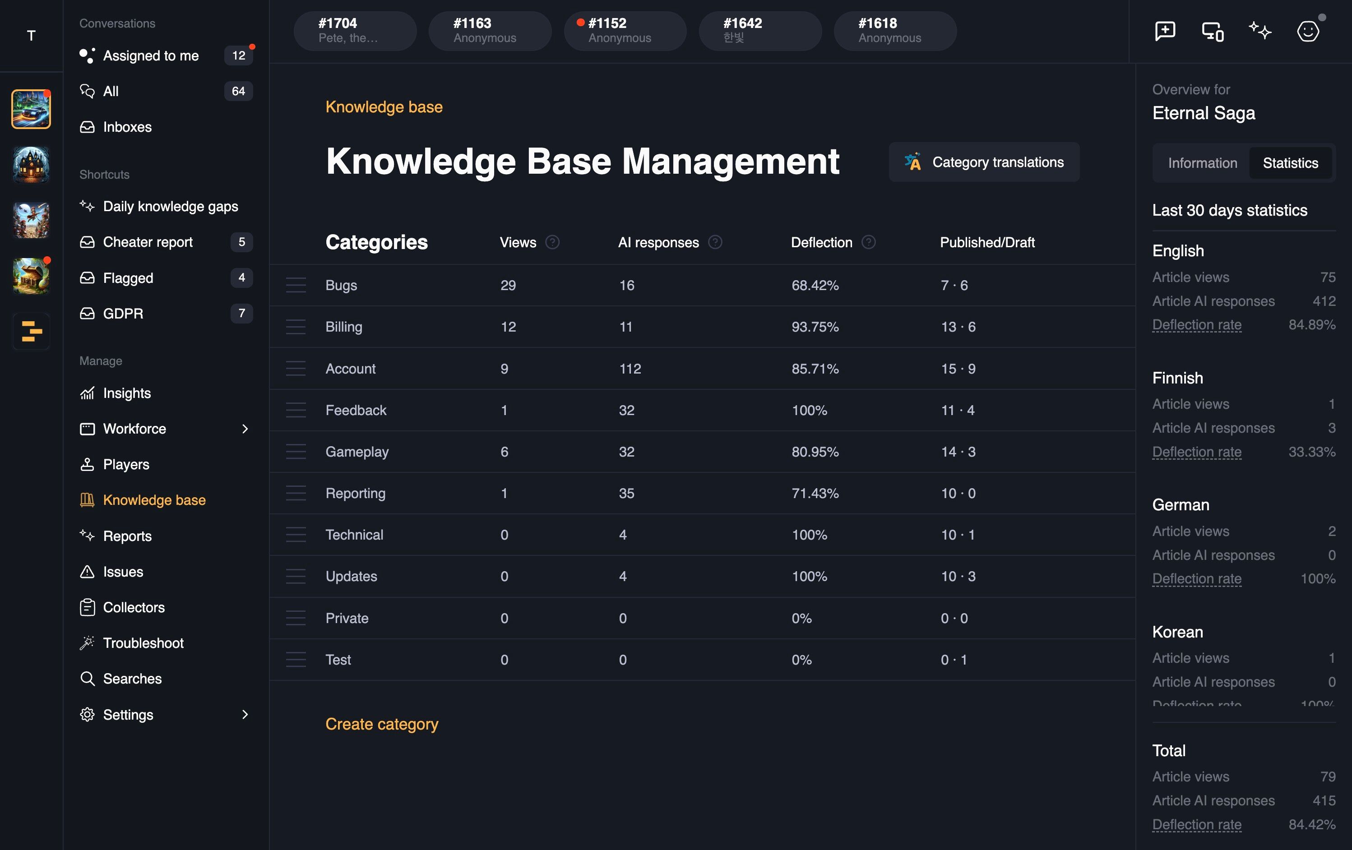The image size is (1352, 850).
Task: Open the devices screen icon in header
Action: pyautogui.click(x=1213, y=31)
